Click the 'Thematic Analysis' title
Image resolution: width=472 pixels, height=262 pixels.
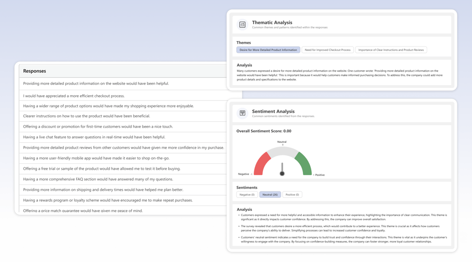click(272, 23)
